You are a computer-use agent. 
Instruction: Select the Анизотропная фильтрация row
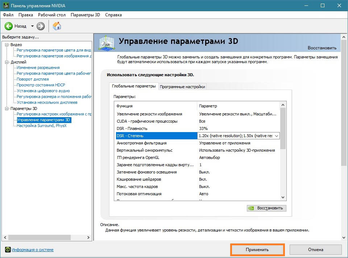point(198,143)
